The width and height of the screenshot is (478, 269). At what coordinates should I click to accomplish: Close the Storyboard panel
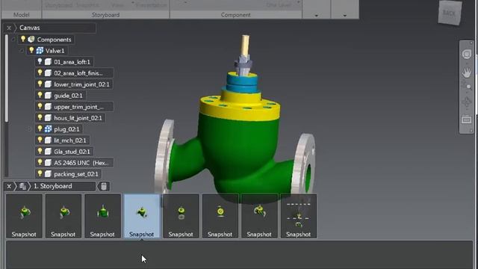click(x=9, y=186)
